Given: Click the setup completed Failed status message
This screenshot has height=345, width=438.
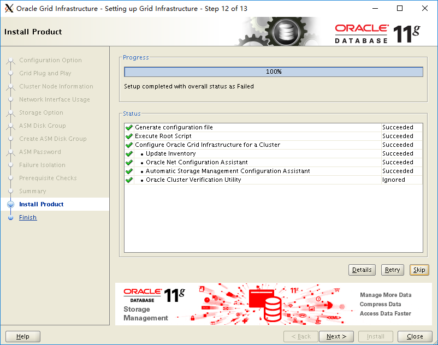Looking at the screenshot, I should tap(189, 87).
